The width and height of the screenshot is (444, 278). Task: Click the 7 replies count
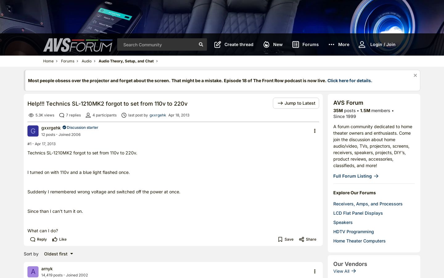point(73,115)
